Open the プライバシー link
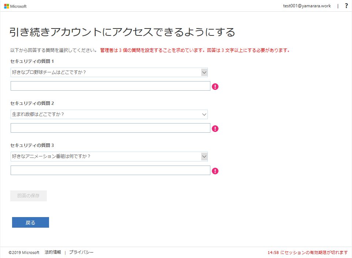This screenshot has height=258, width=352. [81, 252]
